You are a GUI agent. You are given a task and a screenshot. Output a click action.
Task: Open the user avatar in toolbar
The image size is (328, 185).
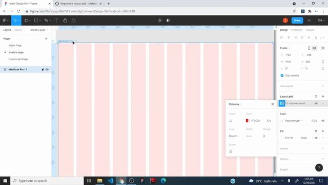pos(285,21)
